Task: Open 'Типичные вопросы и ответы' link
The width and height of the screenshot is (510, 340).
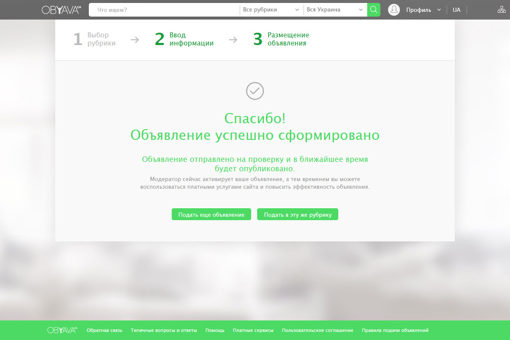Action: point(164,330)
